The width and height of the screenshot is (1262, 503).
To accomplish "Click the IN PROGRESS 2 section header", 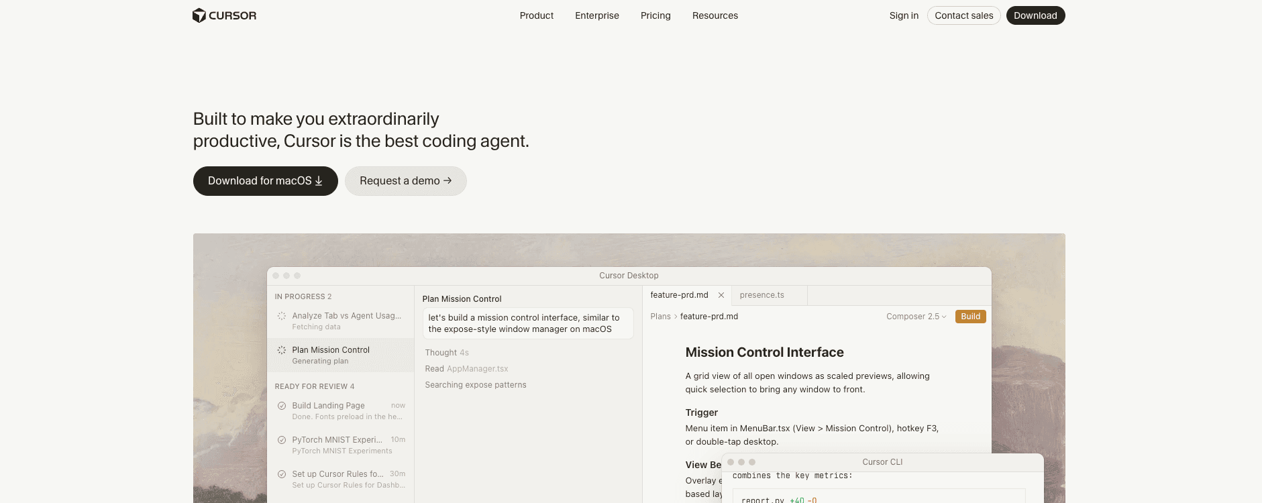I will coord(303,296).
